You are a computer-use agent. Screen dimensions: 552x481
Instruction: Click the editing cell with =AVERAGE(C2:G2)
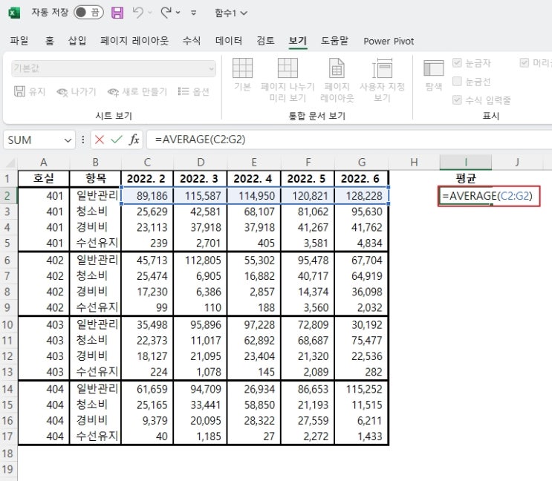click(489, 196)
